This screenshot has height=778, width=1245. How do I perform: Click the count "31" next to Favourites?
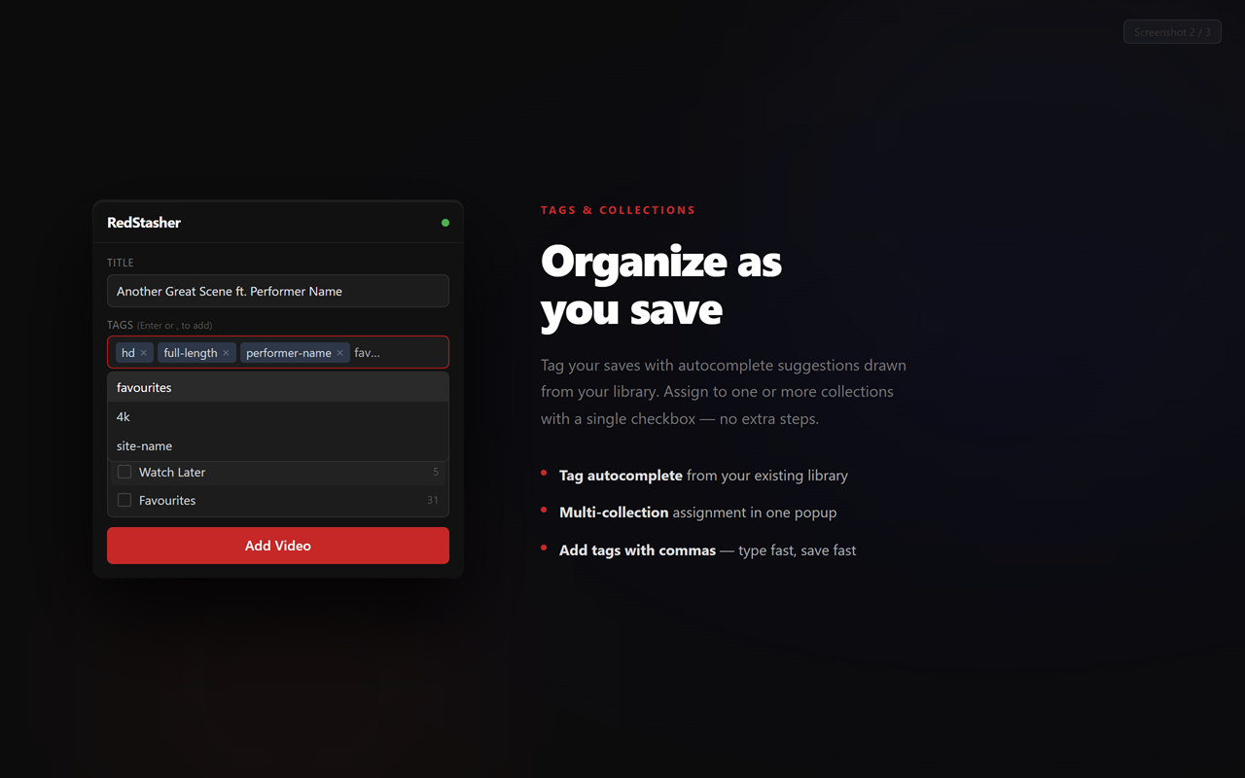pyautogui.click(x=432, y=499)
